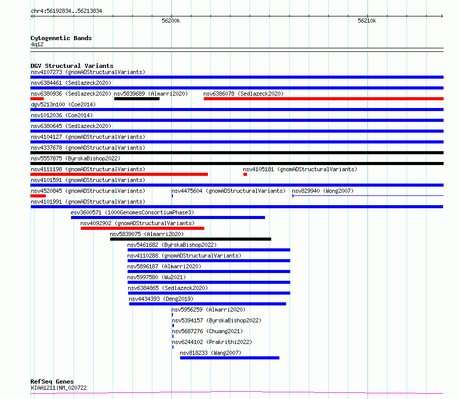Click the chr4:56192834..56213834 coordinates text
The height and width of the screenshot is (399, 458).
[66, 11]
